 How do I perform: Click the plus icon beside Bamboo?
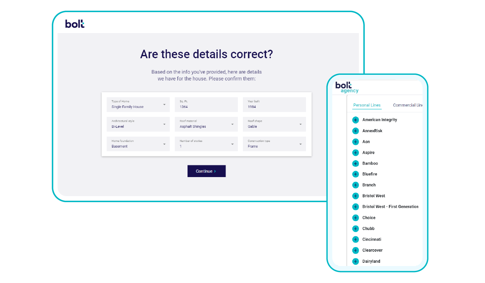pyautogui.click(x=355, y=163)
